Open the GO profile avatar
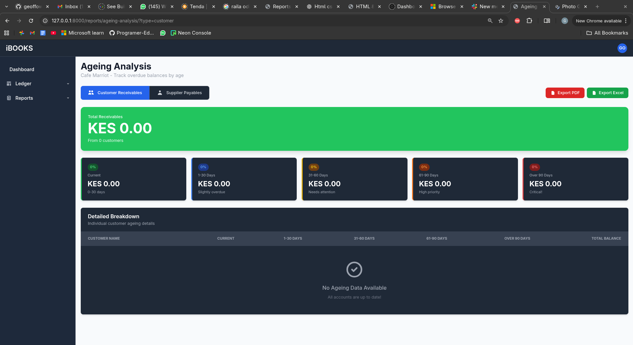 click(622, 48)
